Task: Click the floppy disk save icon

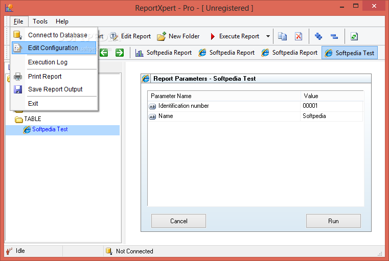Action: [x=18, y=89]
